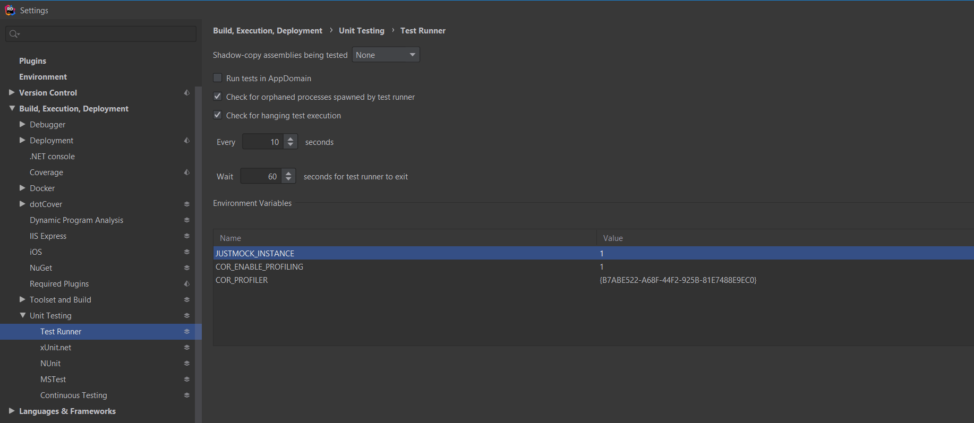
Task: Click the layer icon beside dotCover
Action: (x=187, y=204)
